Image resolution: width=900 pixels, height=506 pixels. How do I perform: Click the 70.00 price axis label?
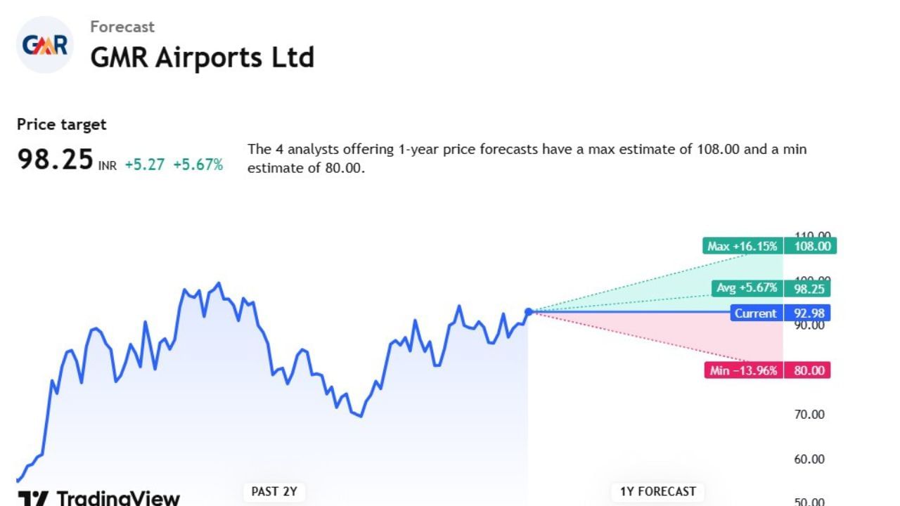click(809, 415)
